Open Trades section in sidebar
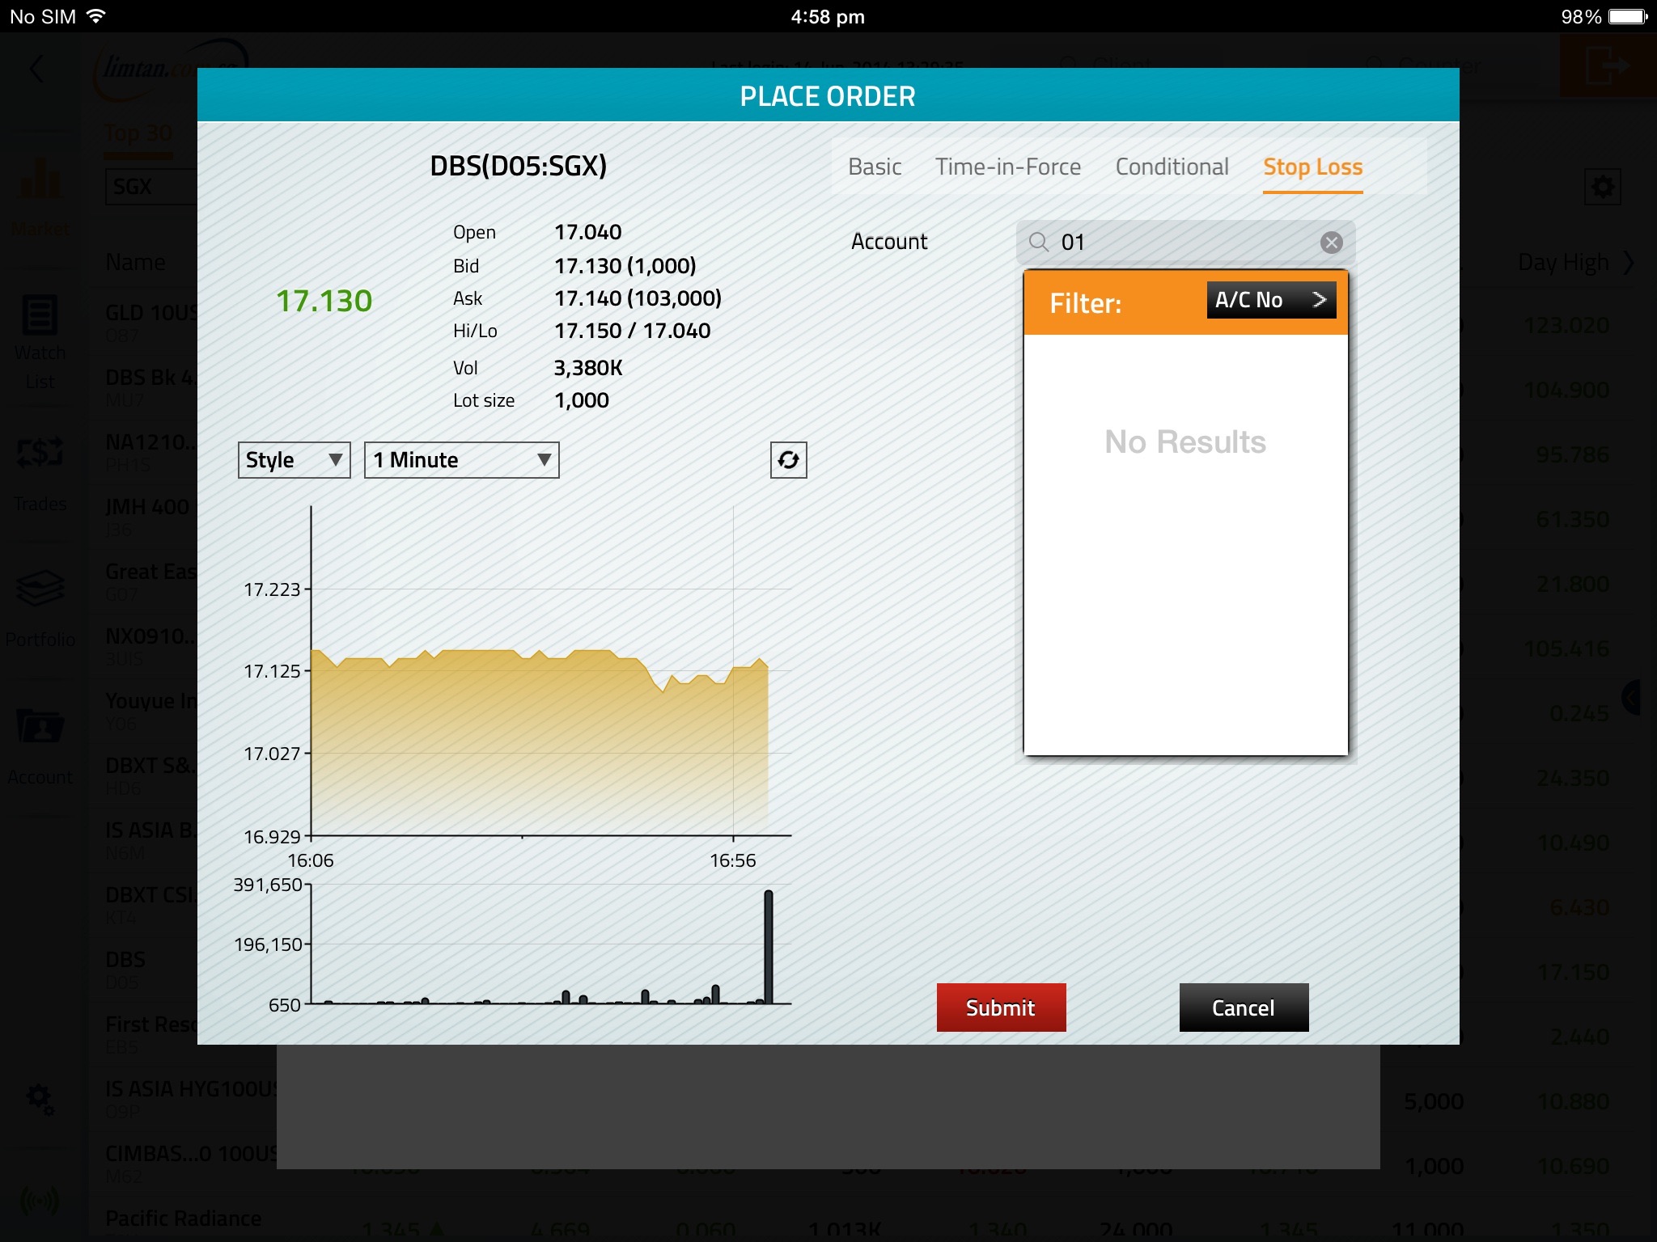1657x1242 pixels. pos(40,474)
